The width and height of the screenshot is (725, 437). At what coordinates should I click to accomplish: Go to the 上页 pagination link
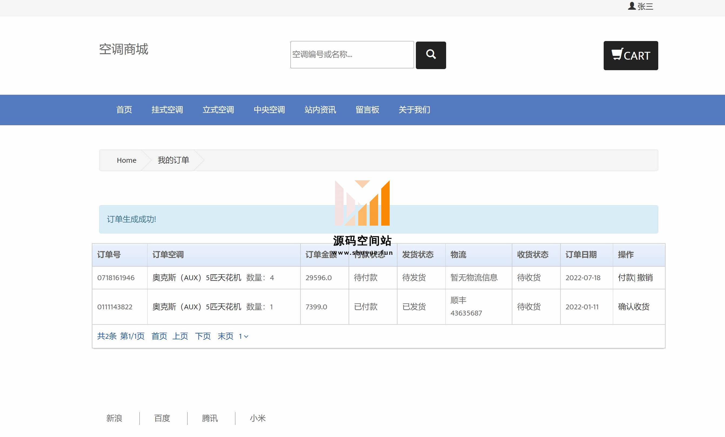tap(180, 336)
